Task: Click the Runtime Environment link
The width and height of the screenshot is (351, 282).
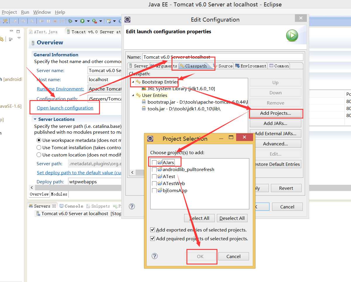Action: point(60,89)
